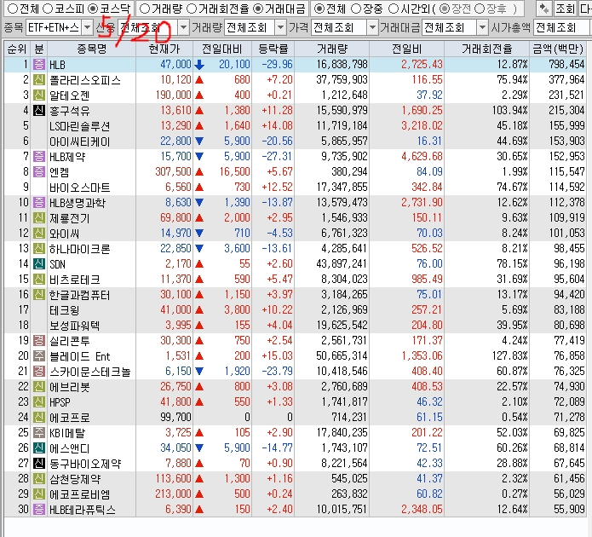Select the 전체 session radio before 장중
The image size is (592, 537).
coord(319,9)
